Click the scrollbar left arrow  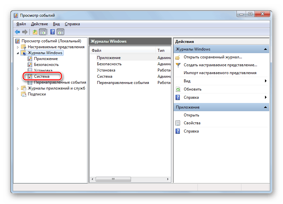(x=93, y=179)
